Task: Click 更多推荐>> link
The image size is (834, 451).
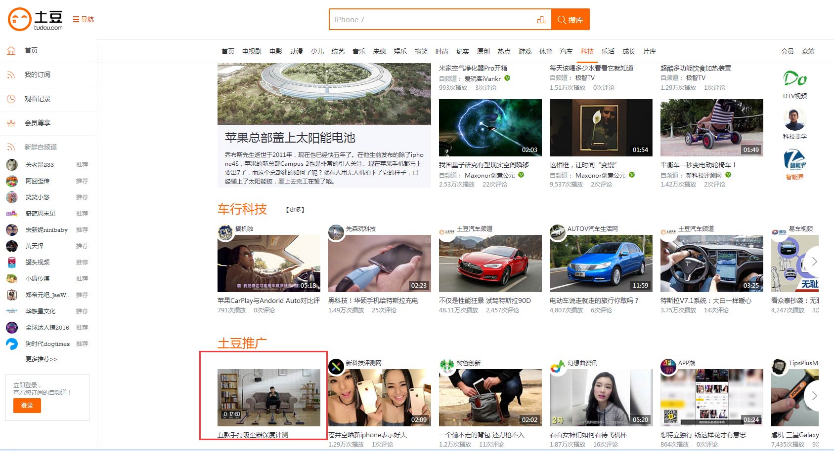Action: coord(42,359)
